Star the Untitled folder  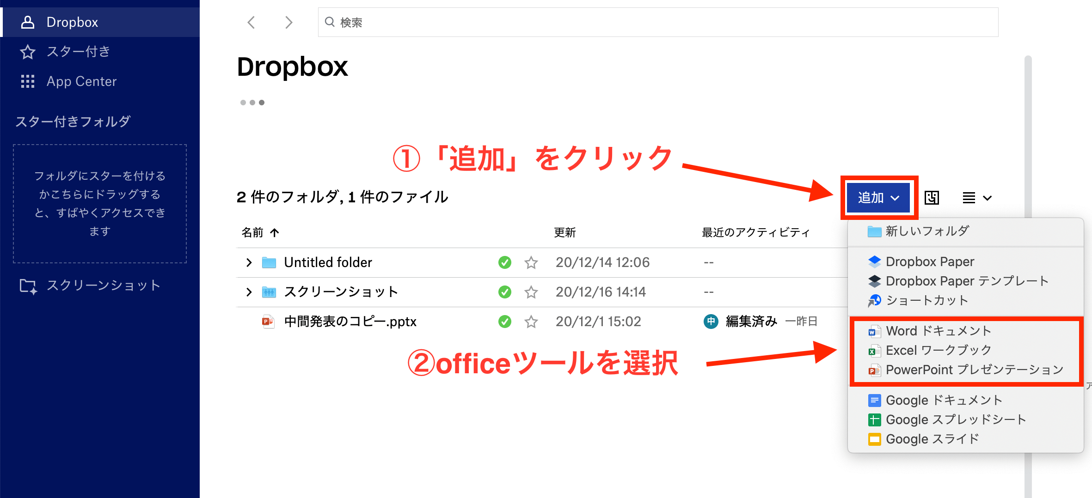531,262
